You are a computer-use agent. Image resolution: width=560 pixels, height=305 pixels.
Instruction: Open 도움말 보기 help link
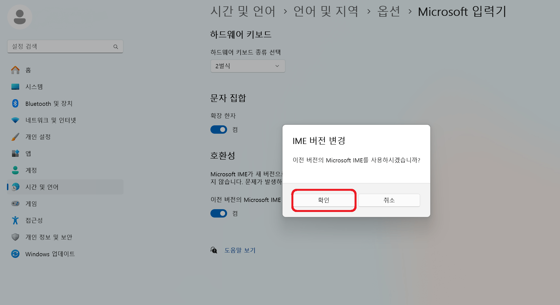point(240,250)
